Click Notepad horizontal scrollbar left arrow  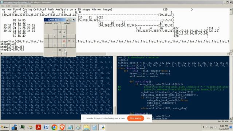point(1,53)
